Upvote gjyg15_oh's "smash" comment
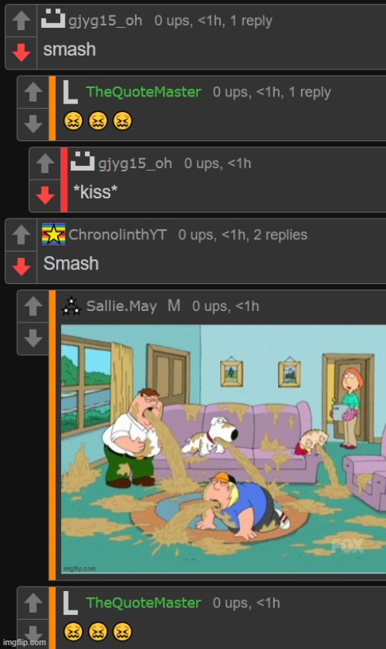 click(x=21, y=20)
